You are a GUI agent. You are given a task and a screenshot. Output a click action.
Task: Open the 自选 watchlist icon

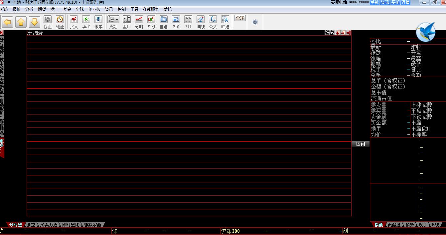pyautogui.click(x=164, y=22)
